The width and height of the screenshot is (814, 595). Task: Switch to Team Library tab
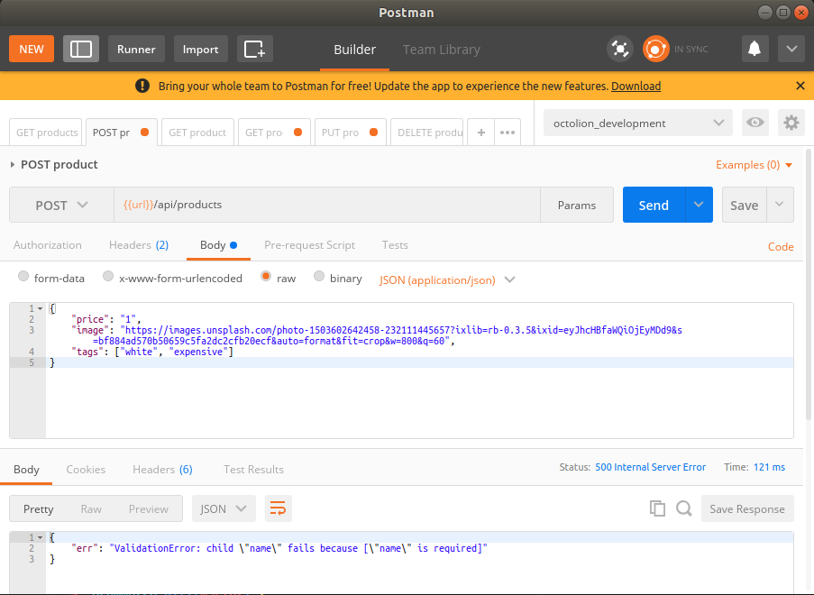pyautogui.click(x=442, y=50)
